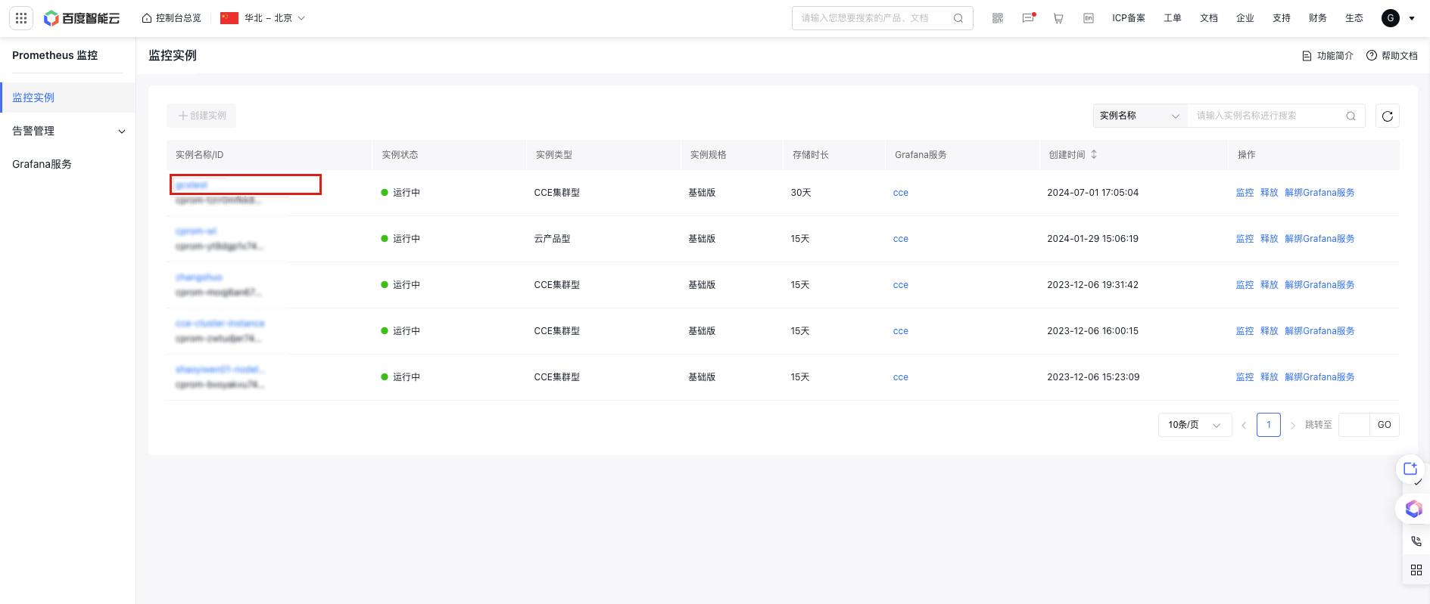
Task: Click the home icon beside 控制台总览
Action: 147,18
